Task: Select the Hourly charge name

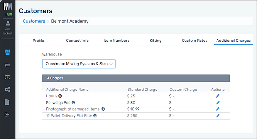Action: coord(52,96)
